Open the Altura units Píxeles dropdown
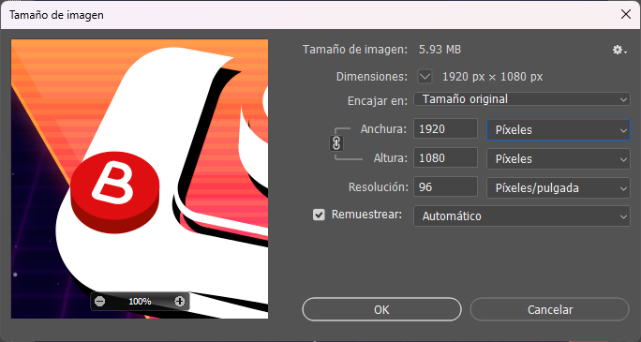 coord(559,159)
